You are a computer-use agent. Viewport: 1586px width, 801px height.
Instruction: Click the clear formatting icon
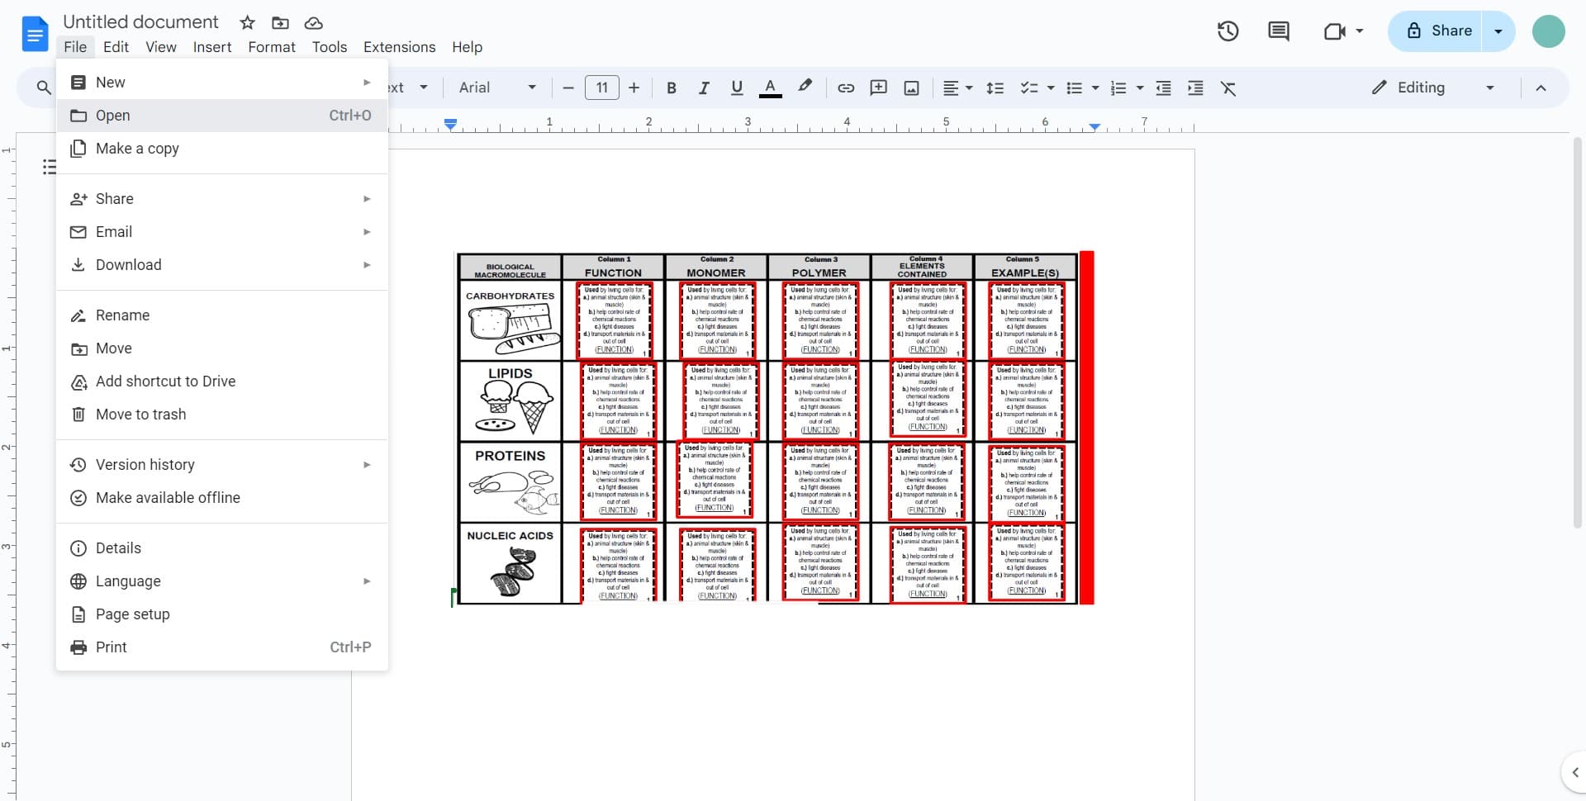click(x=1228, y=88)
